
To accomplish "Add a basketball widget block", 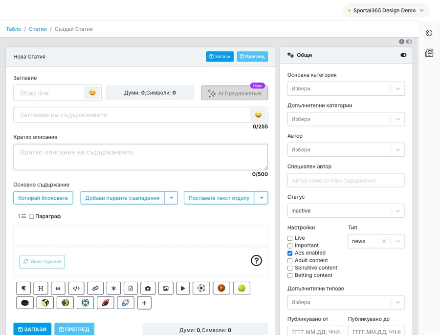I will (221, 288).
